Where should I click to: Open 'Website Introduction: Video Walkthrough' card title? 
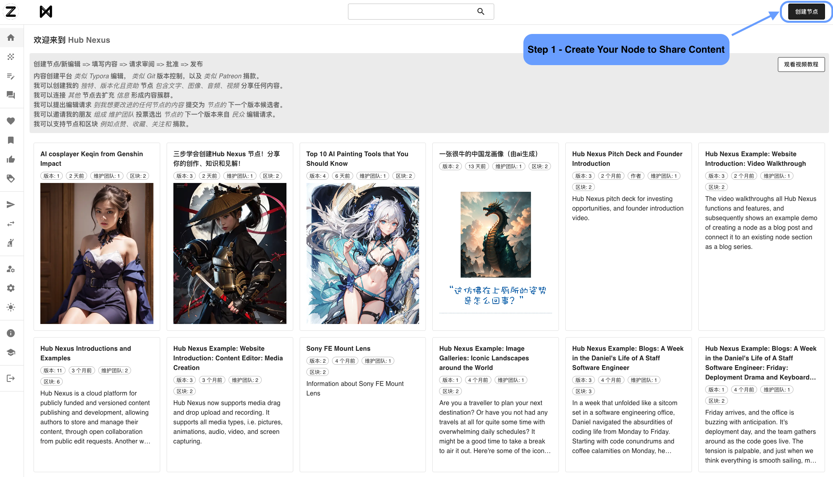[755, 159]
